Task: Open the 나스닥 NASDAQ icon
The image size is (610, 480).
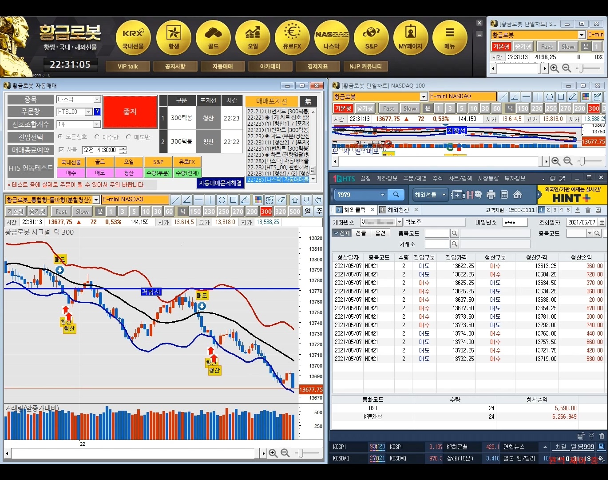Action: [x=332, y=37]
